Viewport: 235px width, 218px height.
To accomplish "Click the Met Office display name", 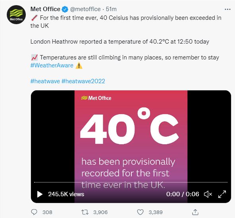I will click(x=45, y=9).
